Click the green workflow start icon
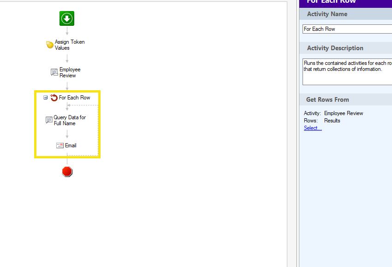 (67, 18)
